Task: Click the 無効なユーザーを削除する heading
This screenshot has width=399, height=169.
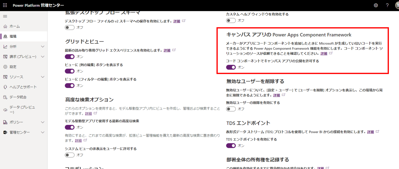Action: point(255,81)
